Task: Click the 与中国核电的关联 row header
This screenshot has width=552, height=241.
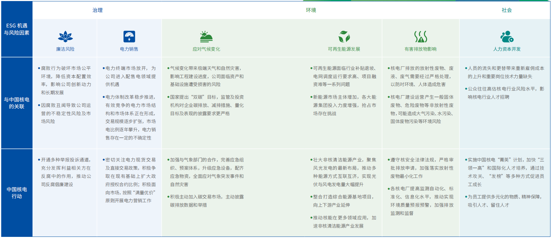Action: pos(17,103)
